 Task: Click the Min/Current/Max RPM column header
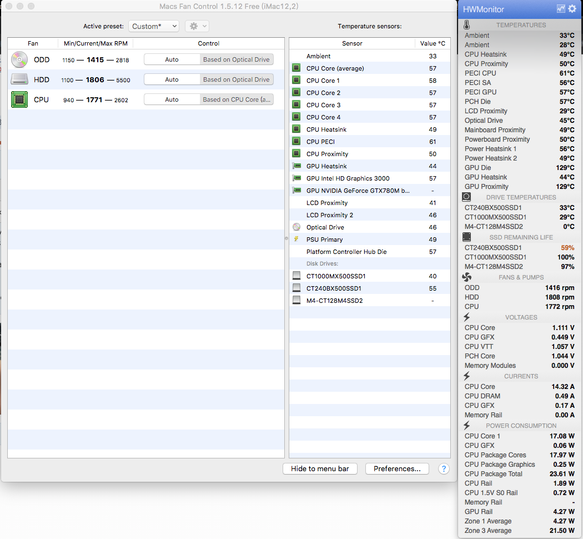click(96, 43)
